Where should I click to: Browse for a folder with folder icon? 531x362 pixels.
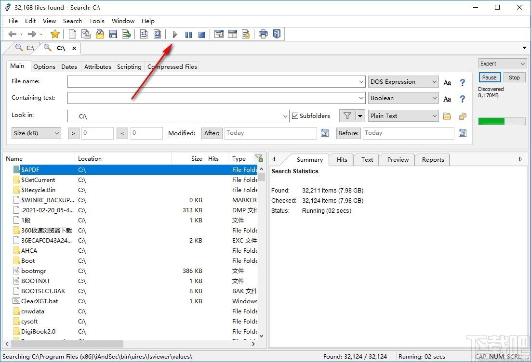(447, 116)
